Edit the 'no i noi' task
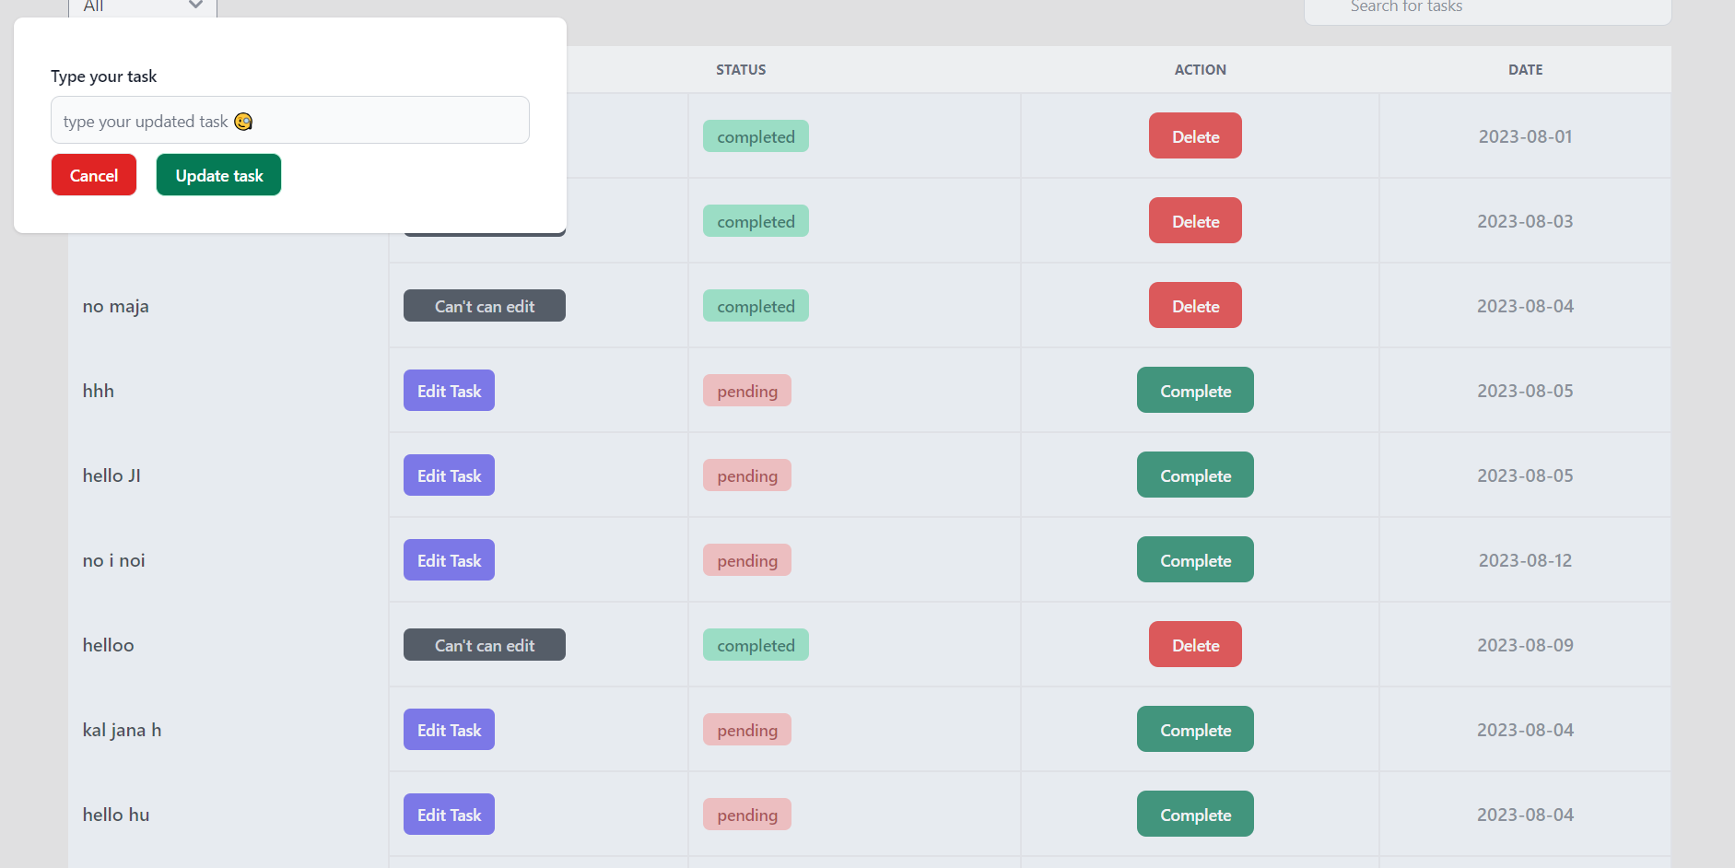This screenshot has height=868, width=1735. (449, 559)
